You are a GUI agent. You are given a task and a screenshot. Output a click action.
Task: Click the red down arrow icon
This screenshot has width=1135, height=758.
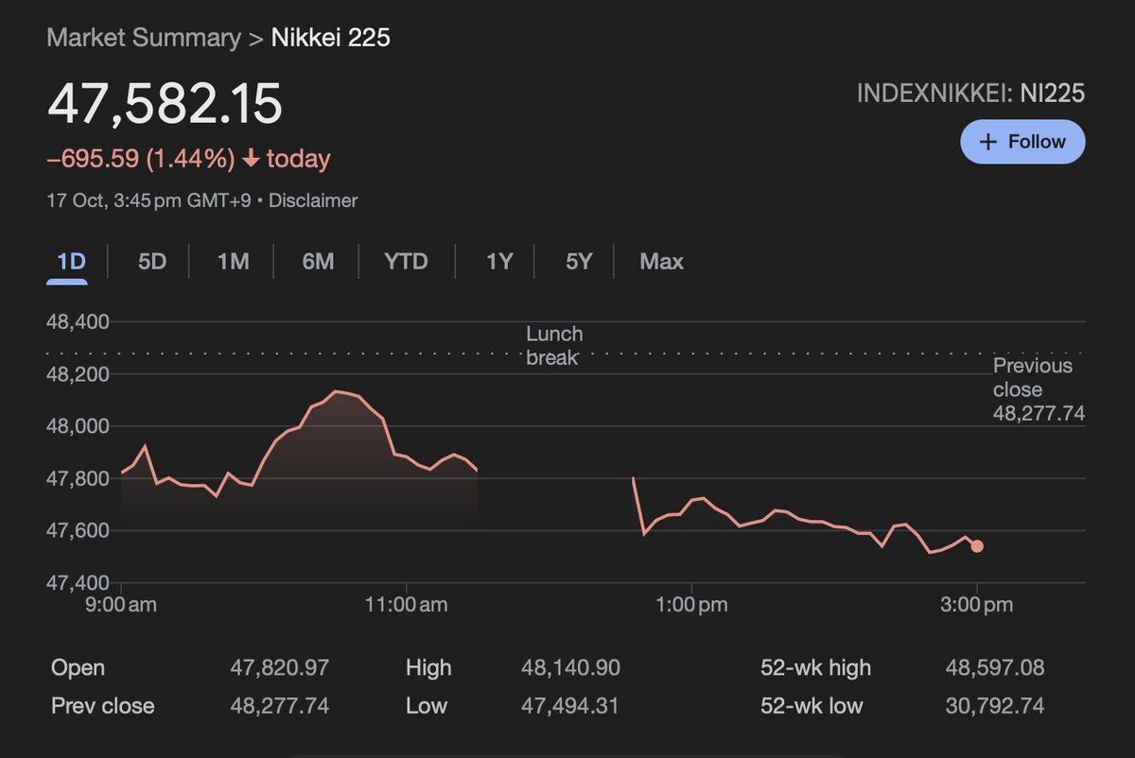tap(251, 159)
